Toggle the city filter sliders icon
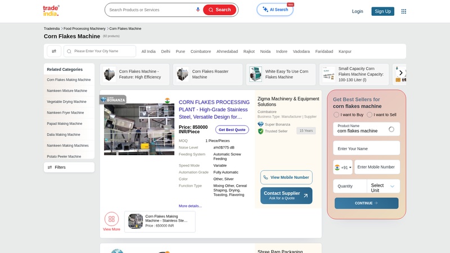Screen dimensions: 450x253 click(x=54, y=51)
